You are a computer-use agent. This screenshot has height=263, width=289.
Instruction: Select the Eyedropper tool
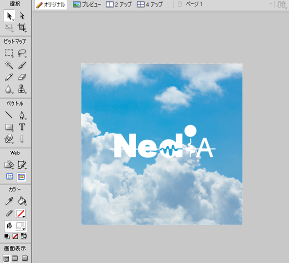pyautogui.click(x=8, y=201)
